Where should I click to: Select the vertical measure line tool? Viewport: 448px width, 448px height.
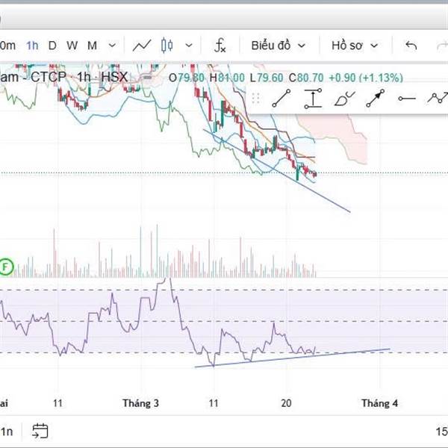tap(313, 99)
